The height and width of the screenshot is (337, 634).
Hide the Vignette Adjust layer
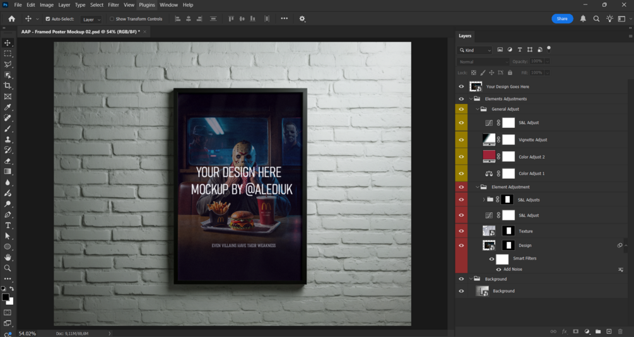coord(461,140)
